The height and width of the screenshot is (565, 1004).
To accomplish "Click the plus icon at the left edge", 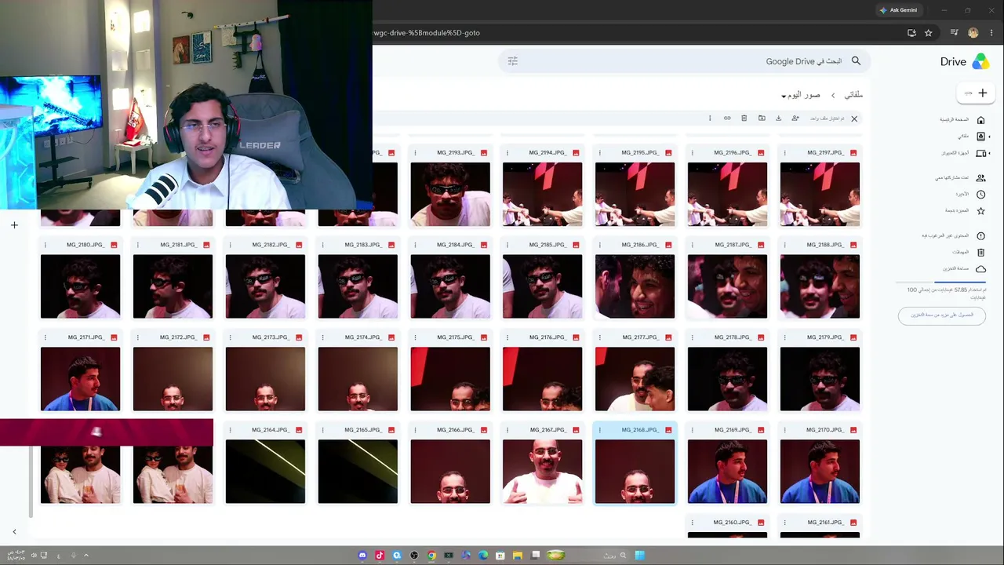I will pos(14,225).
